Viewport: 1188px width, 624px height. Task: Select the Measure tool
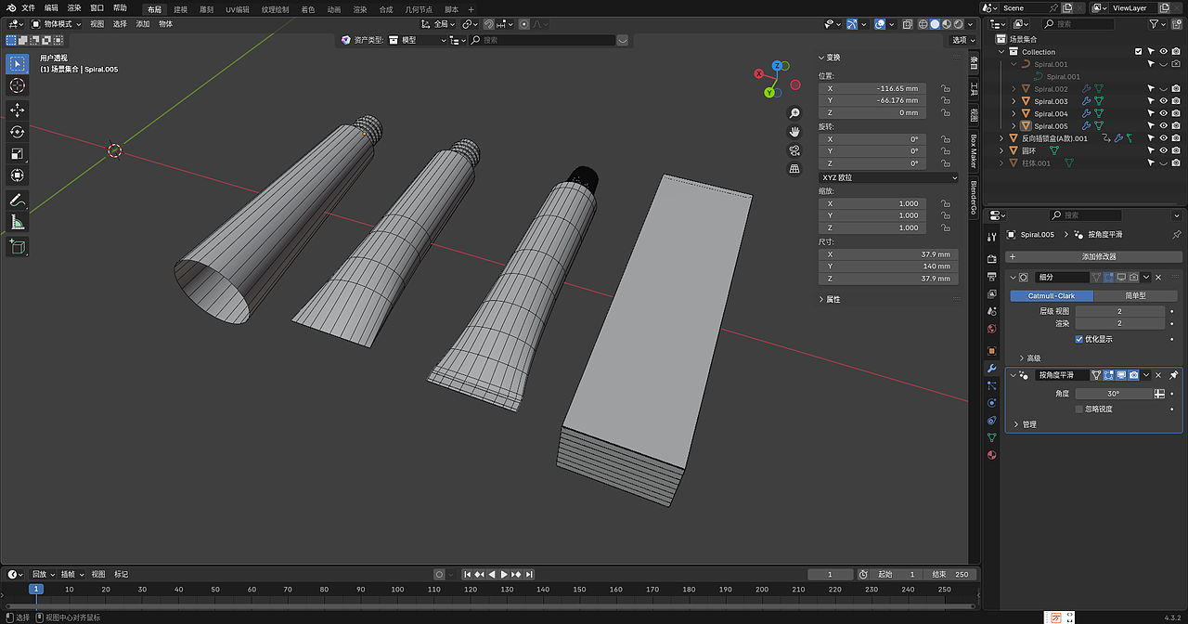click(17, 221)
